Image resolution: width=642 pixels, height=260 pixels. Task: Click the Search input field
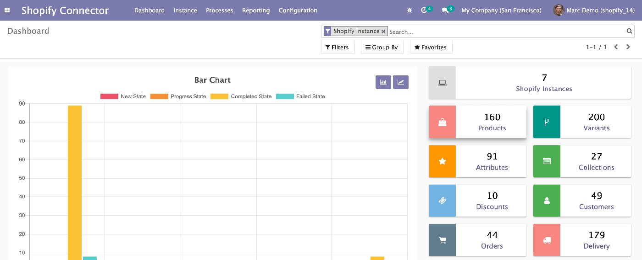pyautogui.click(x=506, y=32)
